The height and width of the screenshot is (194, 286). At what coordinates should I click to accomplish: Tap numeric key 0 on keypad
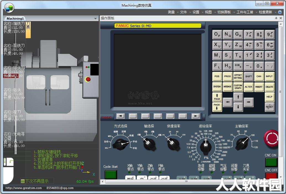(259, 66)
